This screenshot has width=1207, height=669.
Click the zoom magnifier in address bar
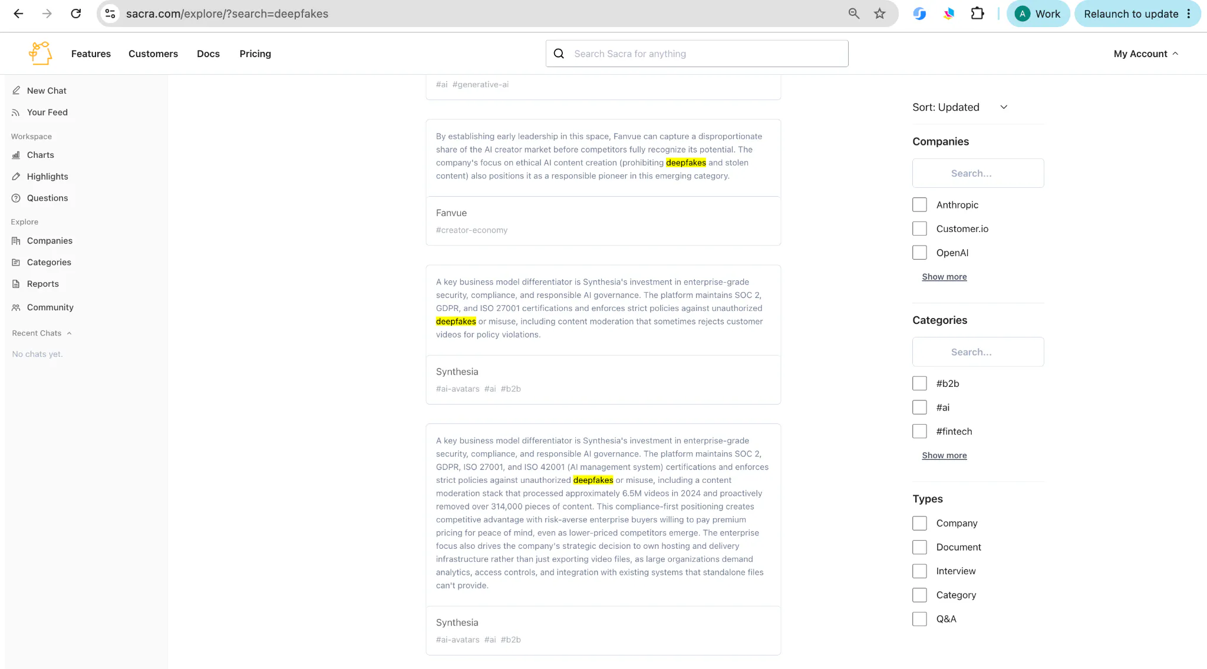point(854,14)
